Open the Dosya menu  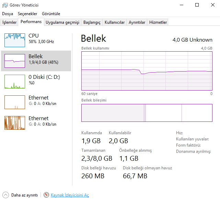[x=8, y=14]
